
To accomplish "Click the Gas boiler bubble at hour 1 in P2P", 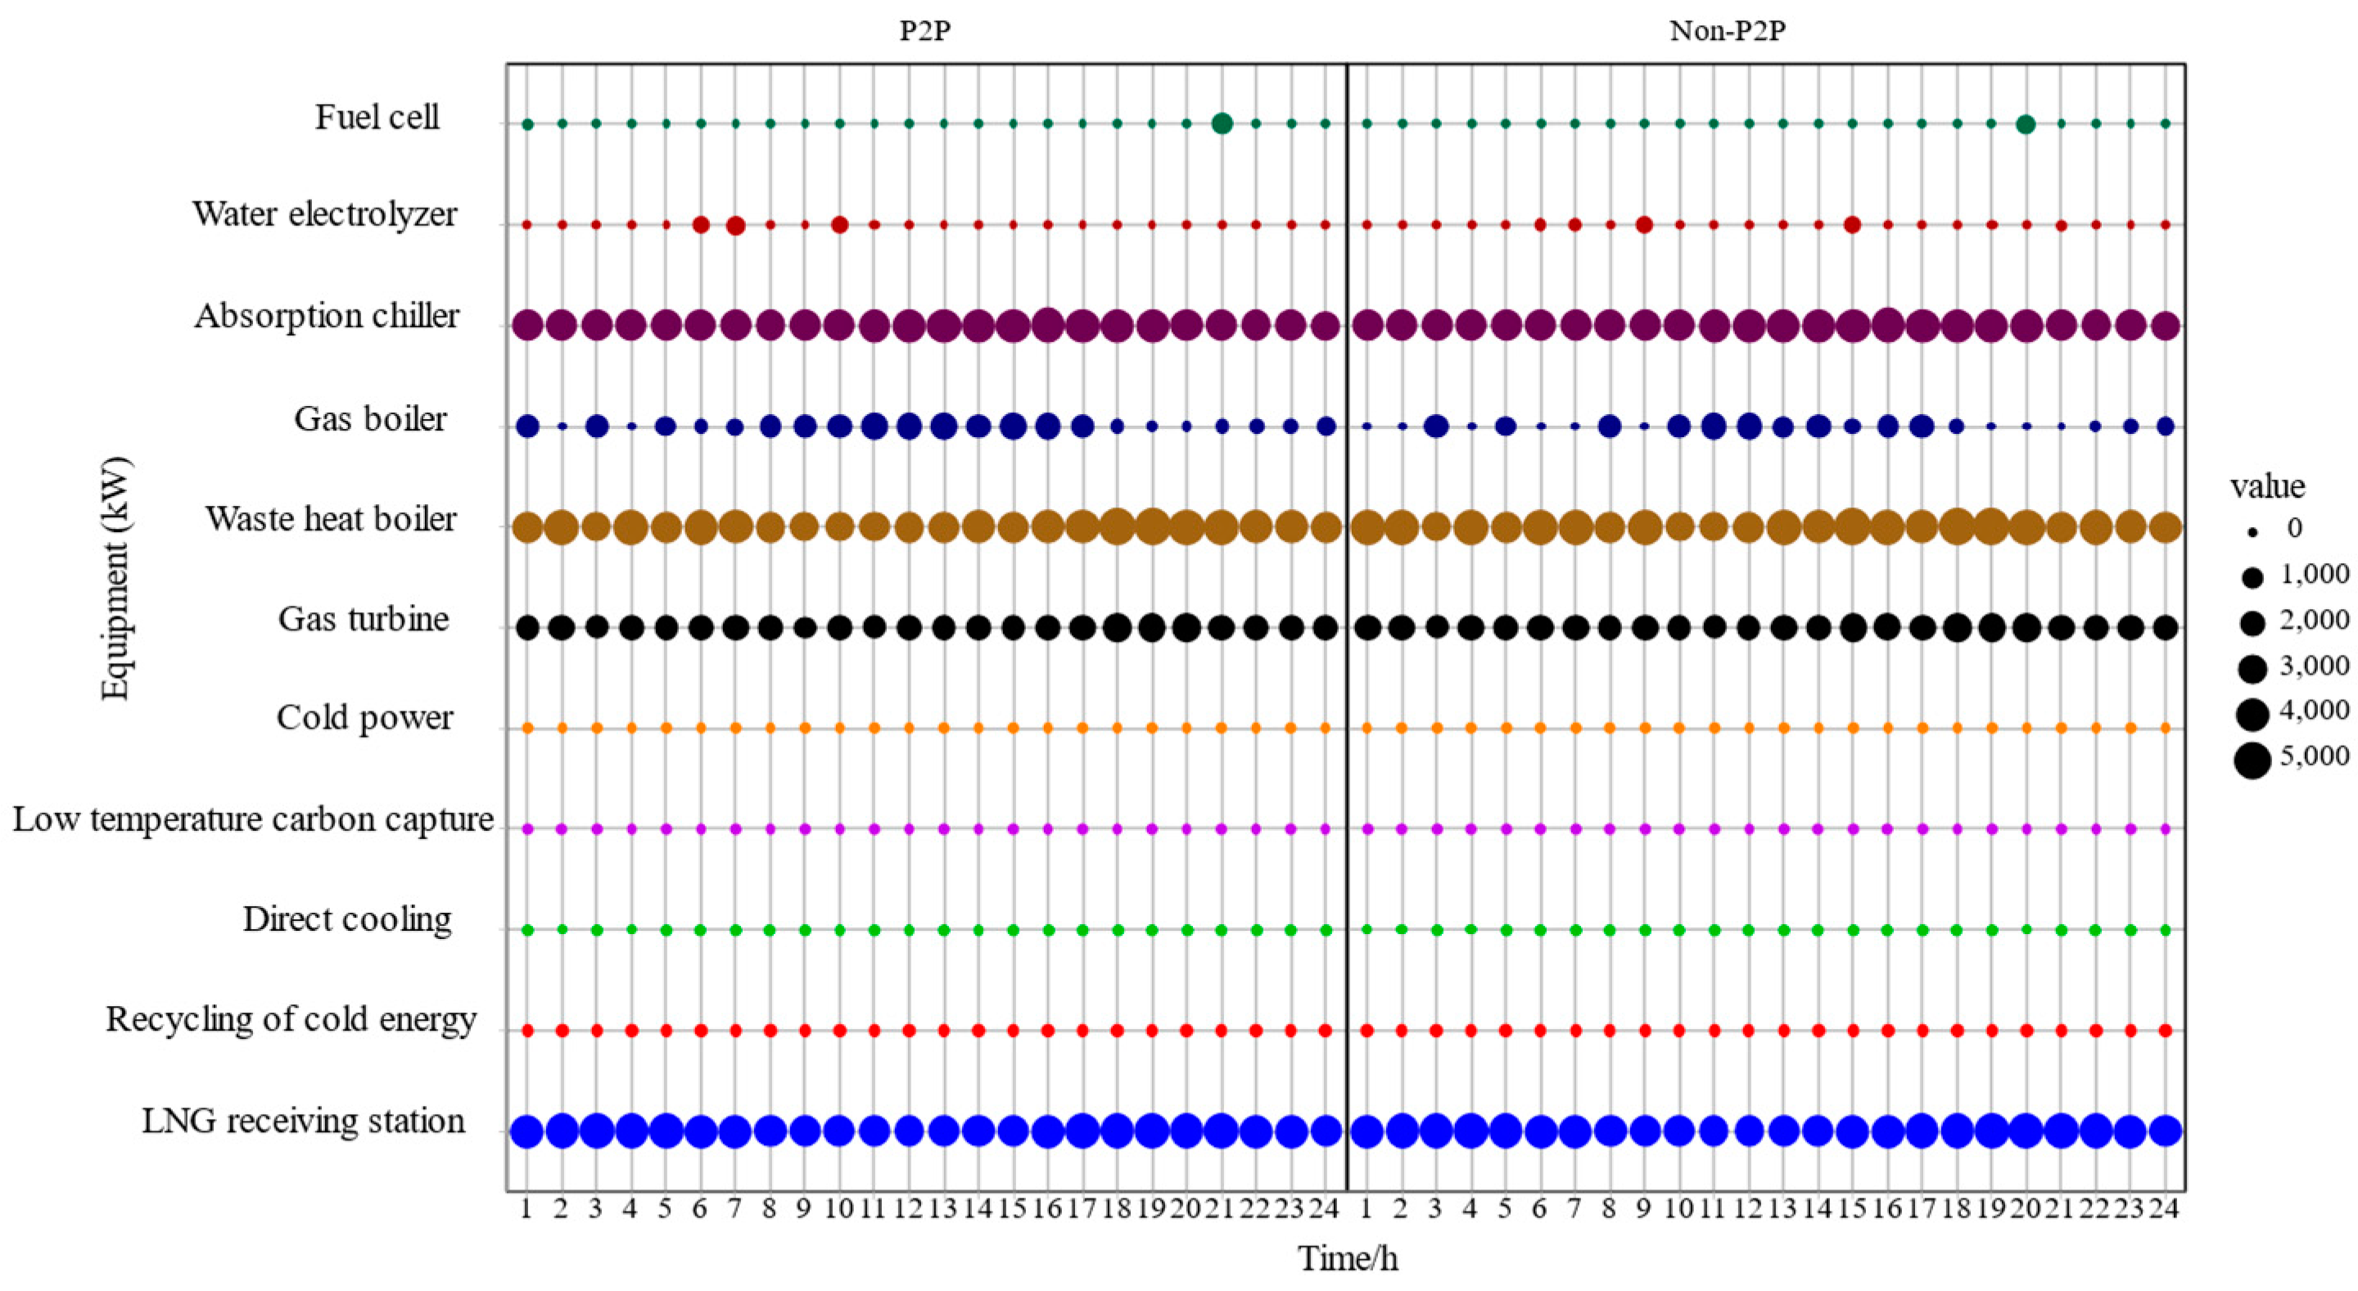I will [x=527, y=426].
